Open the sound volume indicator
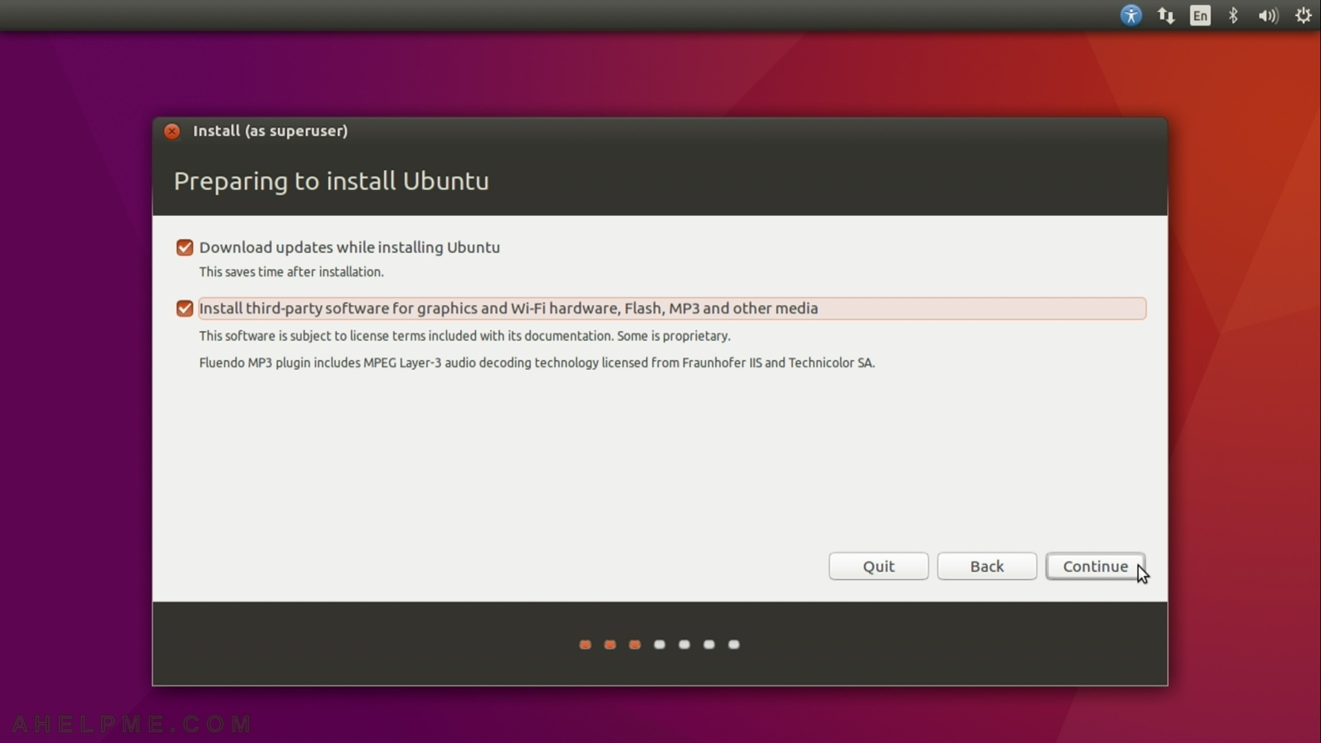1321x743 pixels. (1268, 15)
